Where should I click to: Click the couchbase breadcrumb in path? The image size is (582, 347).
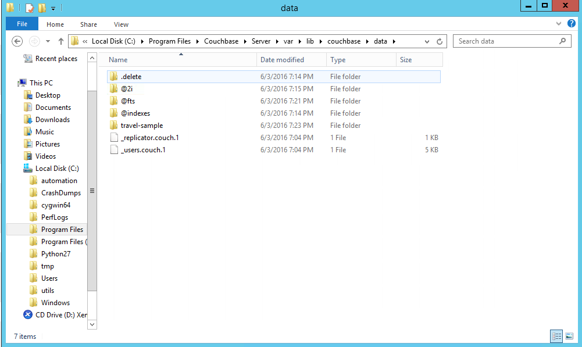[x=344, y=41]
